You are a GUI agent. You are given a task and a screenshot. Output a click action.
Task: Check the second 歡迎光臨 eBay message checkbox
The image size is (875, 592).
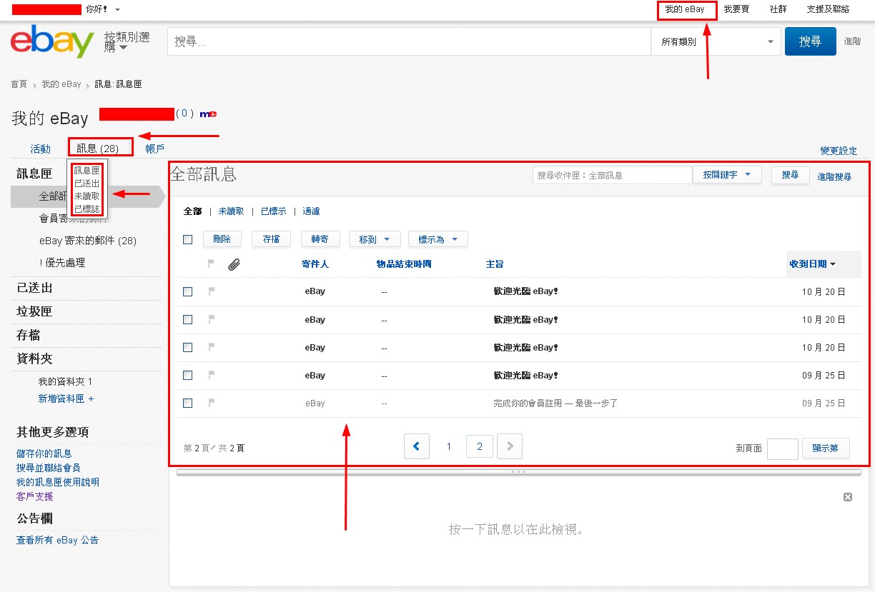(x=187, y=319)
